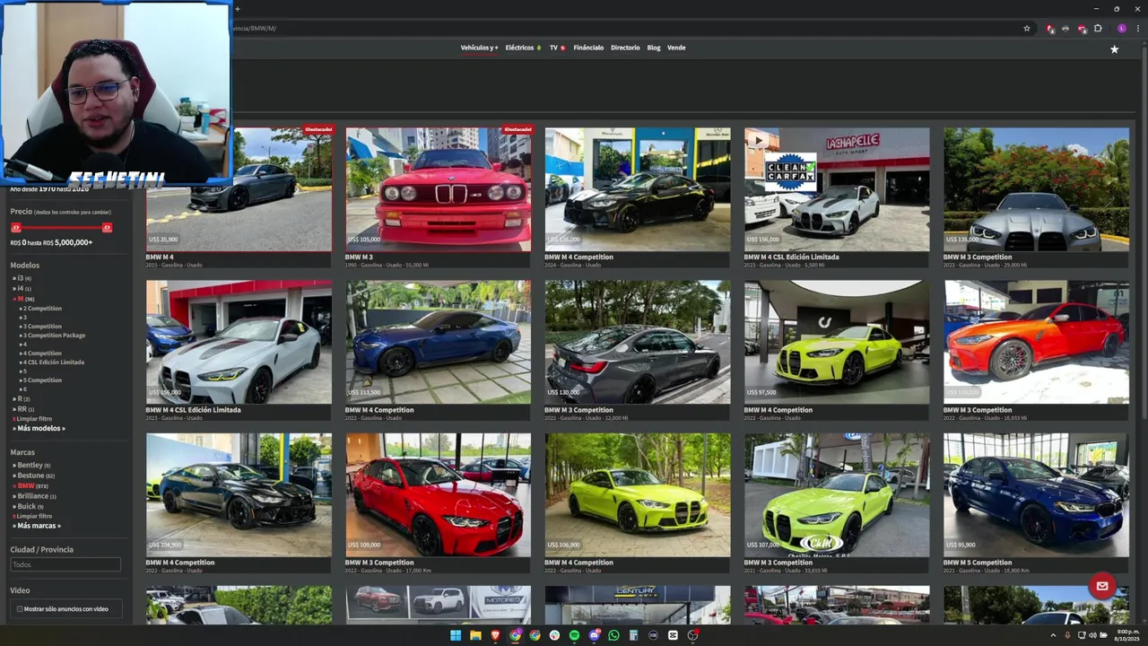Select the 2 Competition model filter
The image size is (1148, 646).
pyautogui.click(x=41, y=309)
